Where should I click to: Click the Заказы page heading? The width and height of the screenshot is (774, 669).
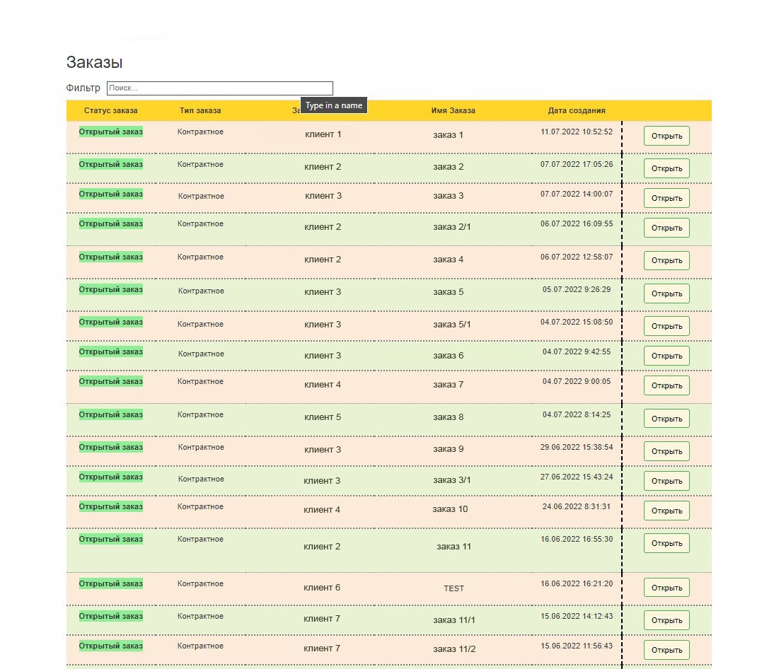pyautogui.click(x=95, y=62)
